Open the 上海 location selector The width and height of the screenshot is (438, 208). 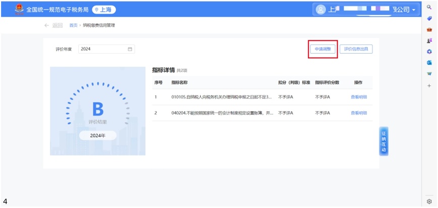[x=104, y=10]
